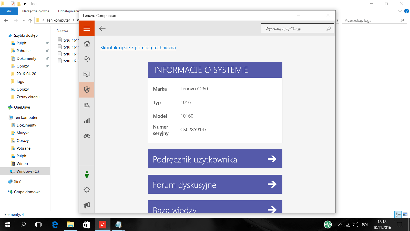Select the system update icon in the sidebar

coord(87,59)
